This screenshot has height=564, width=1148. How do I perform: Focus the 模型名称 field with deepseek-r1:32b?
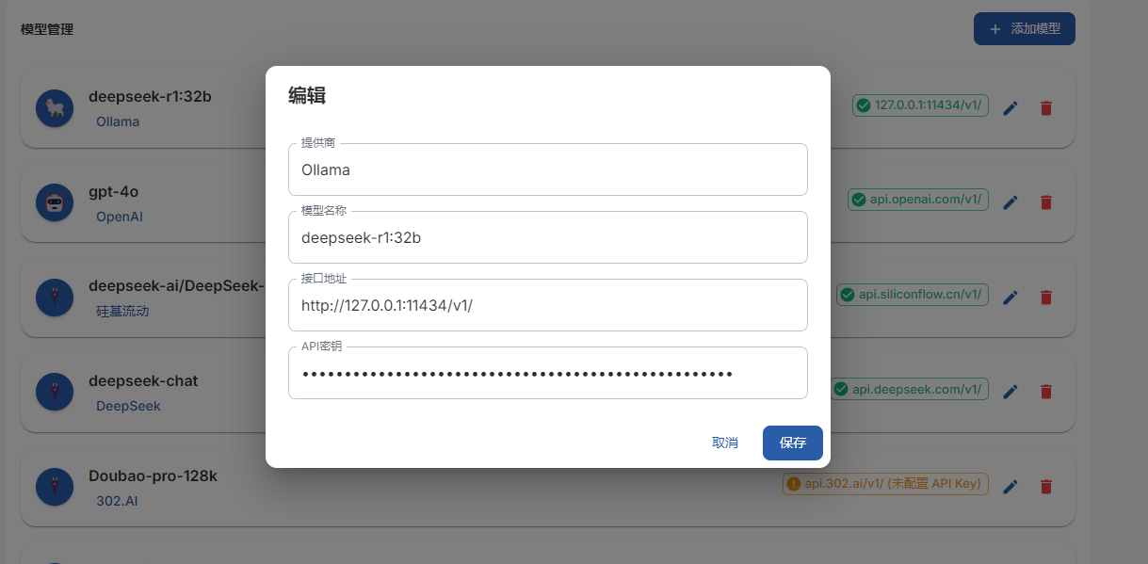click(548, 237)
